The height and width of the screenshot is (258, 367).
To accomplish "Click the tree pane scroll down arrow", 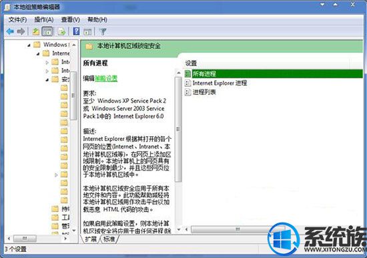I will click(74, 231).
